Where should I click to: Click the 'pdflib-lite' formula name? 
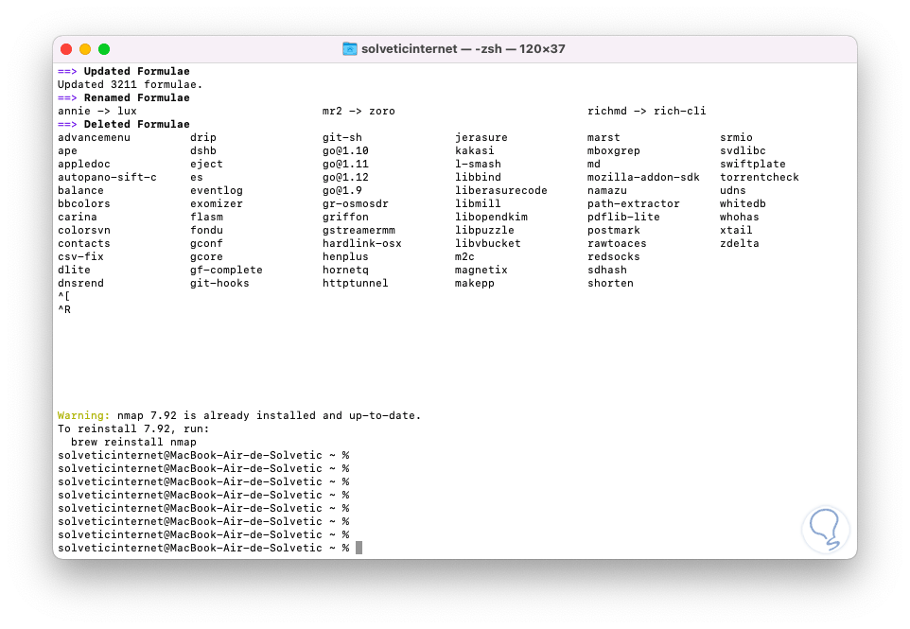point(624,217)
